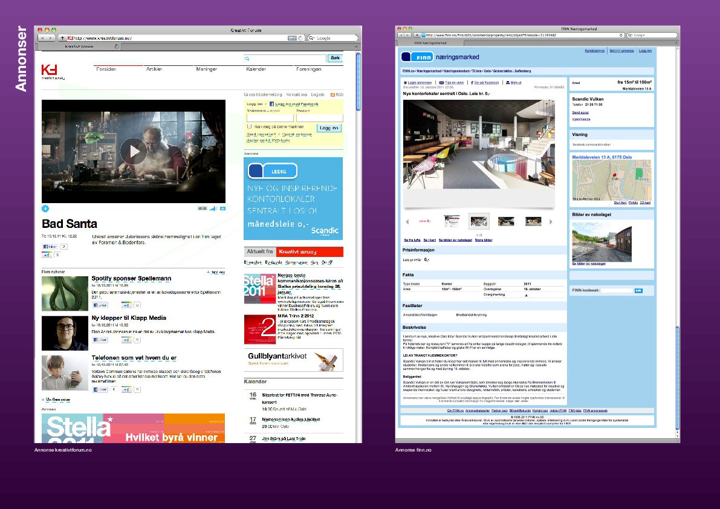Open the Kalender menu item
The image size is (720, 509).
(256, 69)
